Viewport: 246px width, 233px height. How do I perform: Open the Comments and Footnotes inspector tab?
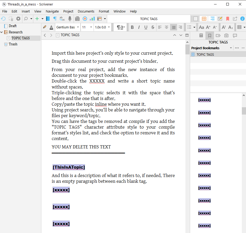[x=235, y=35]
